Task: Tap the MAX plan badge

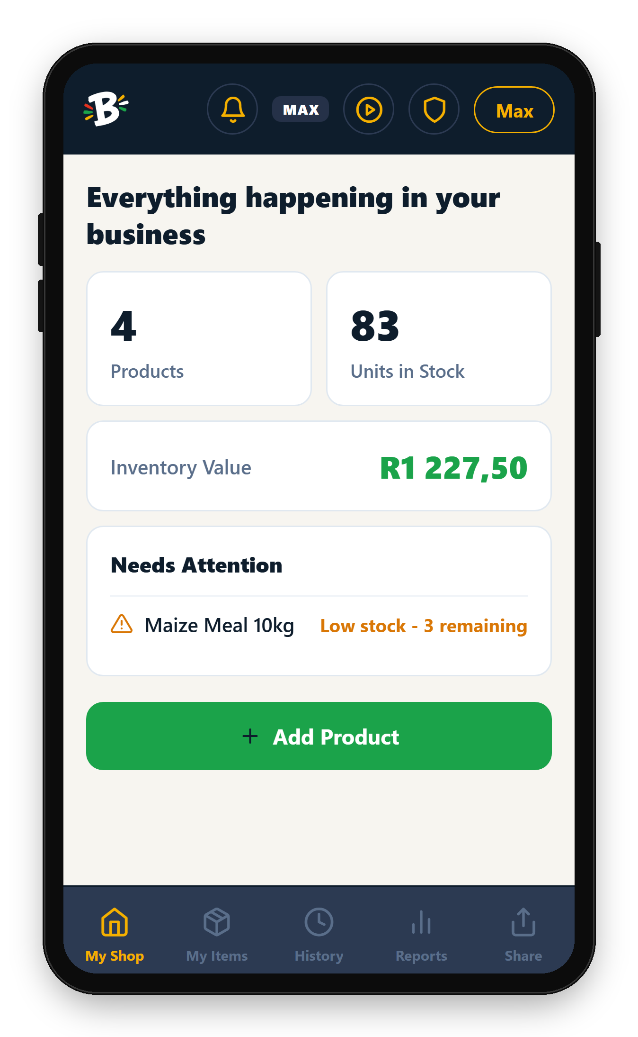Action: click(301, 109)
